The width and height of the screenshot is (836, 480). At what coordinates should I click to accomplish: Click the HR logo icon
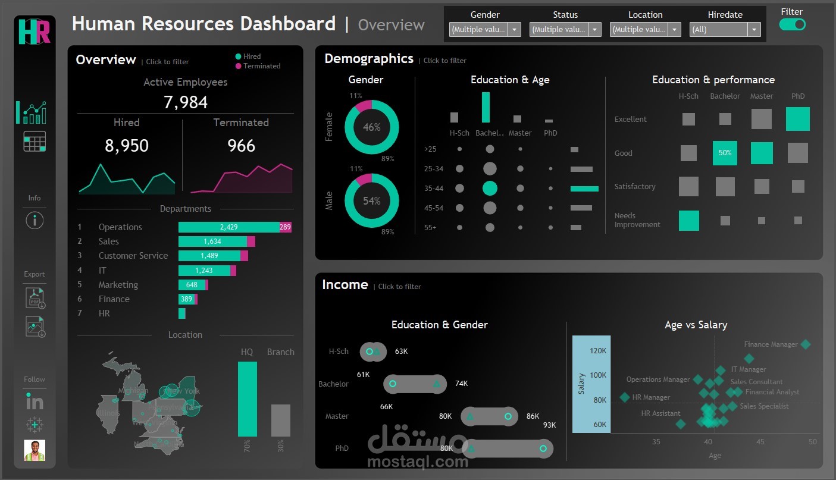pyautogui.click(x=35, y=32)
